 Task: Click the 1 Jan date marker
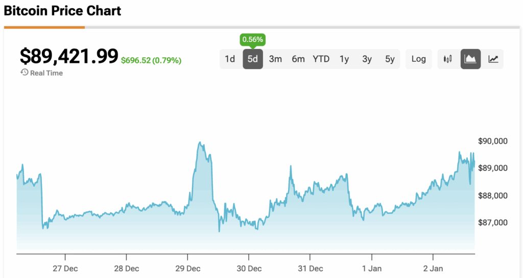click(372, 269)
